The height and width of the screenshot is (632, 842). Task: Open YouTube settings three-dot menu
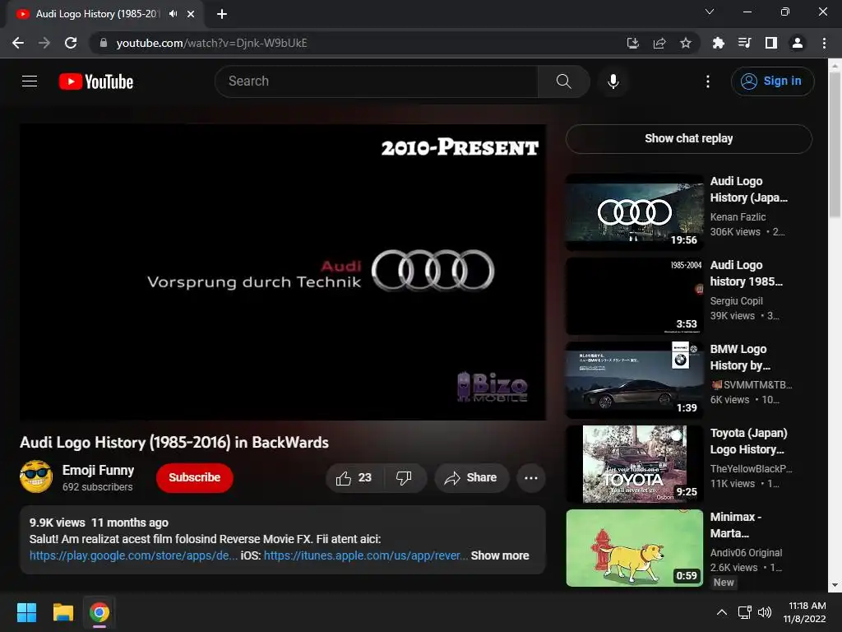pos(708,81)
